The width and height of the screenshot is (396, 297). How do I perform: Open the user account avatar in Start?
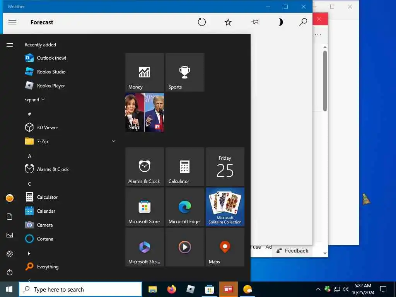(x=10, y=198)
